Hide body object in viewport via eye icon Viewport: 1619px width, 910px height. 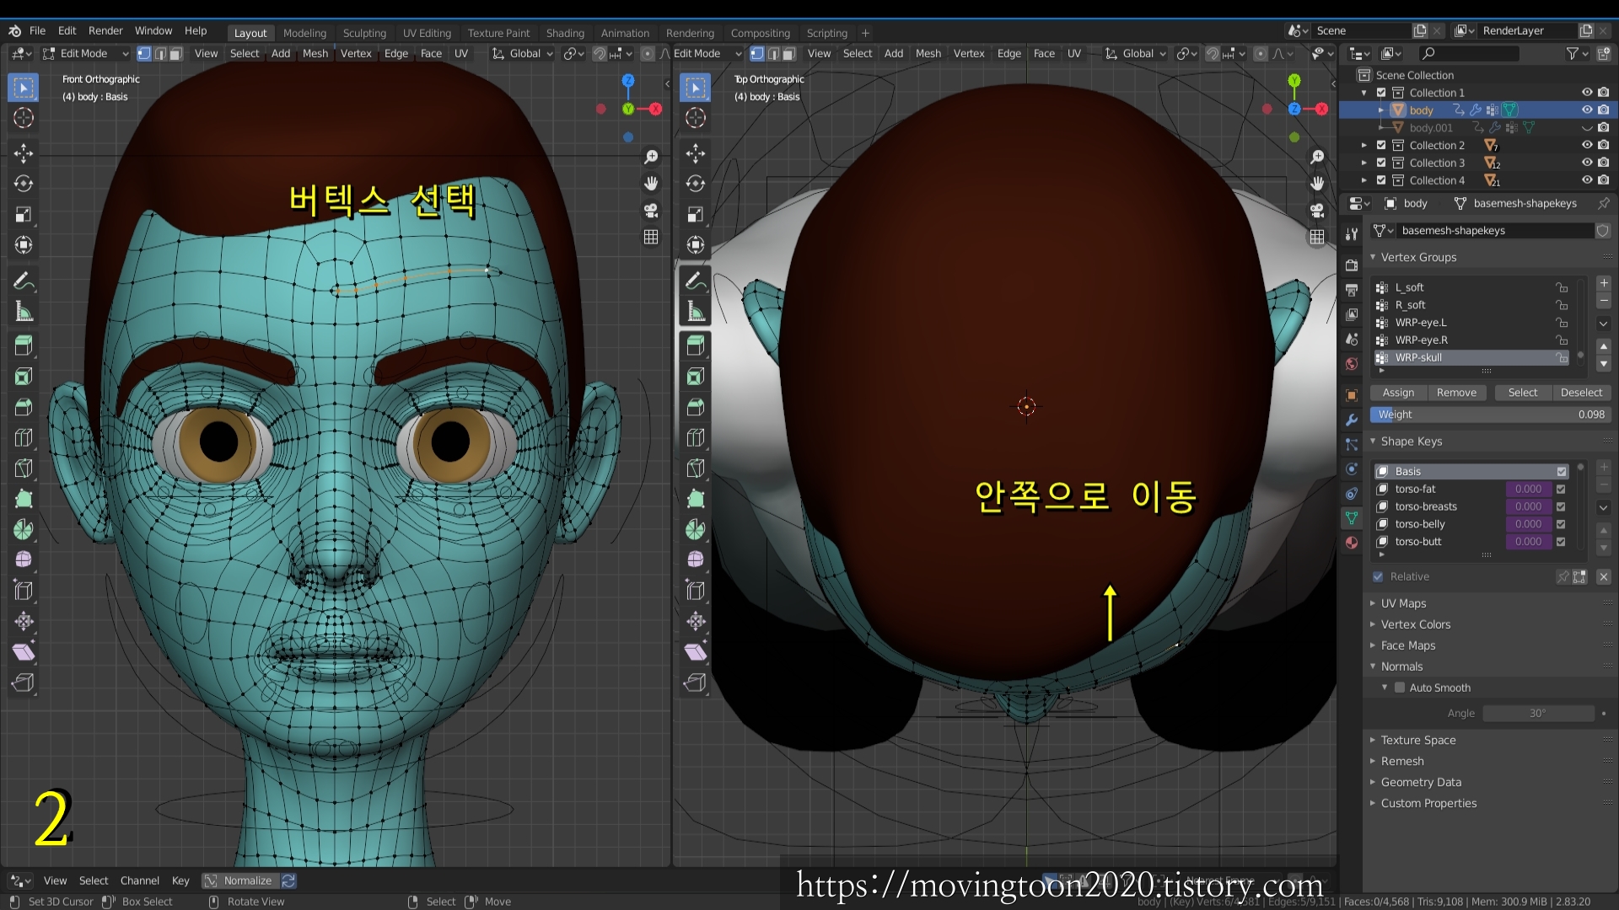click(x=1587, y=110)
